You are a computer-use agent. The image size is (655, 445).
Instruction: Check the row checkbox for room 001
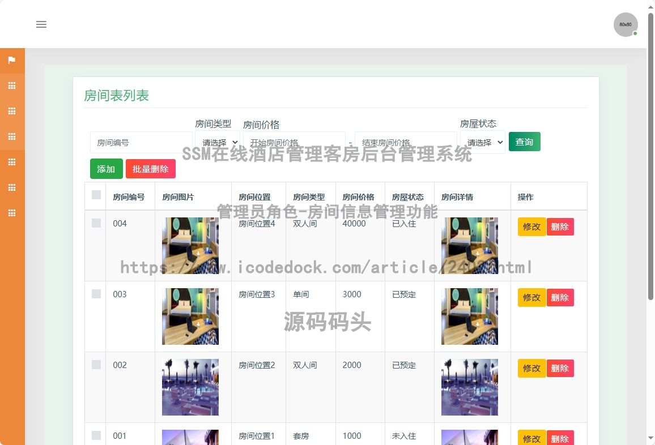pyautogui.click(x=96, y=435)
